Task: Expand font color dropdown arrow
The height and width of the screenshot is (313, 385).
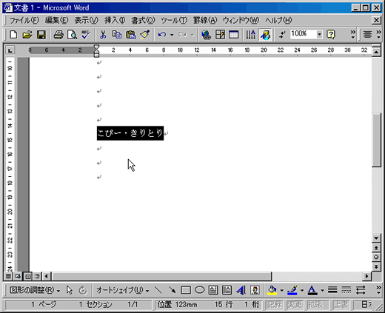Action: pyautogui.click(x=322, y=290)
